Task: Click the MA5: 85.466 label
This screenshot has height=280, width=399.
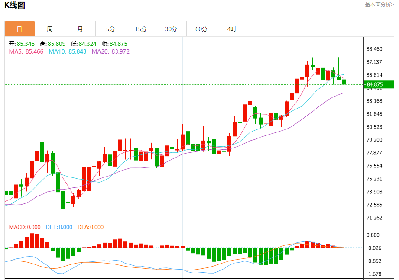Action: pyautogui.click(x=26, y=51)
